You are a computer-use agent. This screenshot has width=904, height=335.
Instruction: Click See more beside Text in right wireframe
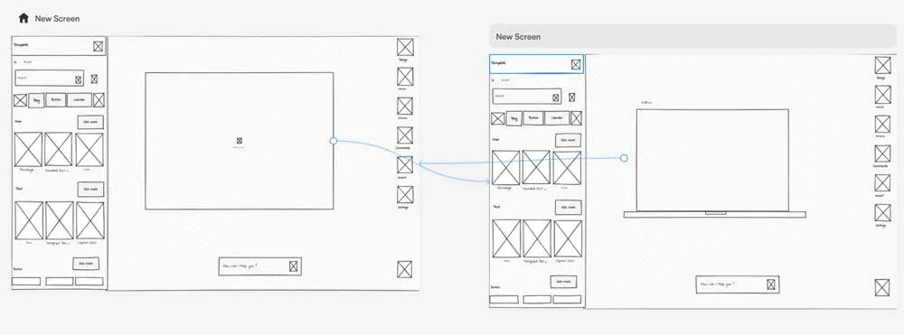pos(568,207)
